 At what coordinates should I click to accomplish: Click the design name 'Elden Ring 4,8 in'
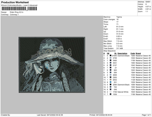pos(16,12)
